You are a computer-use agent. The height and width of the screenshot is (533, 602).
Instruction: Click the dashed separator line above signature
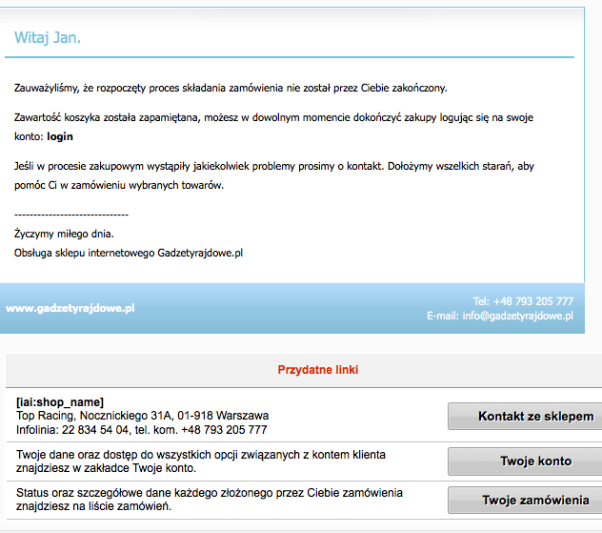coord(71,215)
